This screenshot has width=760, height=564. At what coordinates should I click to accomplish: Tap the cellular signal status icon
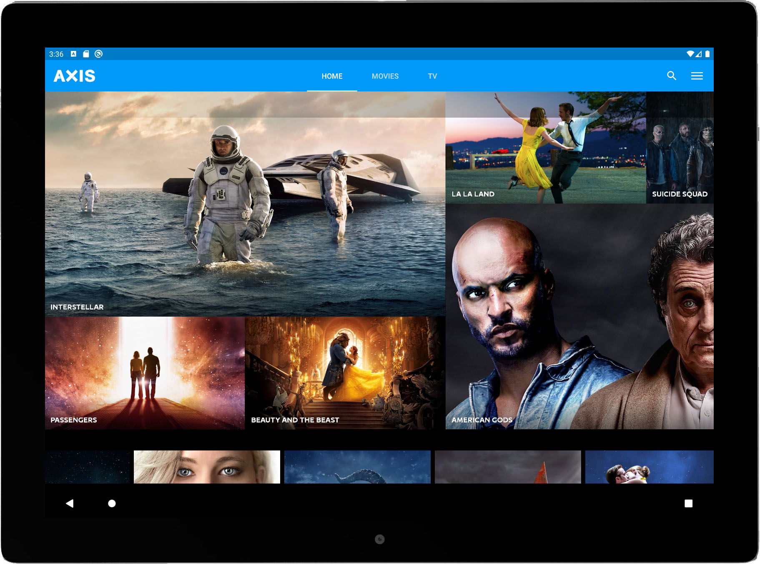[699, 54]
